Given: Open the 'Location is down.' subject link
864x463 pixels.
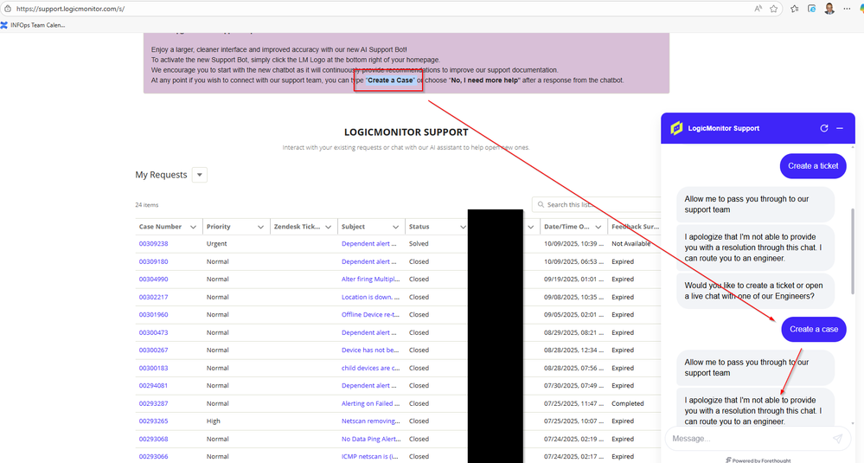Looking at the screenshot, I should pyautogui.click(x=370, y=297).
